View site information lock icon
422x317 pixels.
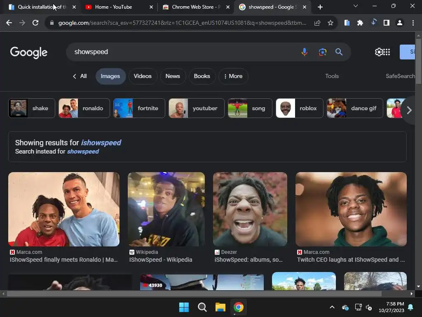click(52, 23)
